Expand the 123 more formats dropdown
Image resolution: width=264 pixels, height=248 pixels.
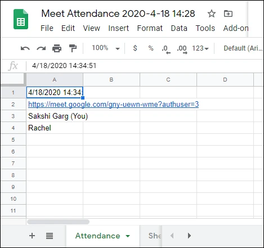coord(200,48)
